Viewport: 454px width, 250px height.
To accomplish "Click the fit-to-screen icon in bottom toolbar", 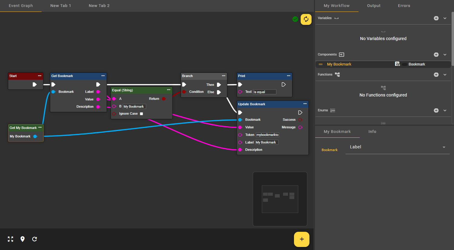I will (x=11, y=239).
